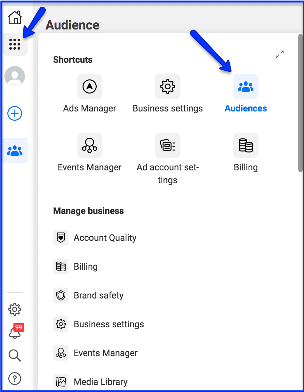Screen dimensions: 304x392
Task: Expand the menu panel to full size
Action: click(280, 54)
